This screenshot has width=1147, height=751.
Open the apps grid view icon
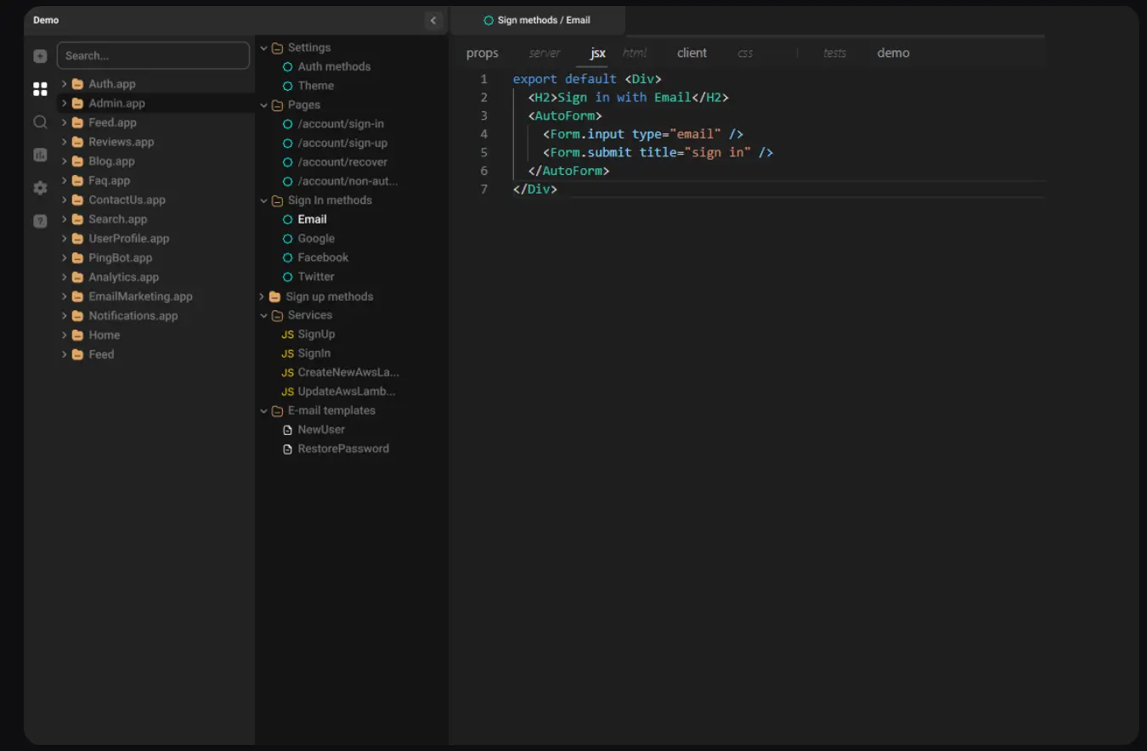click(x=40, y=89)
